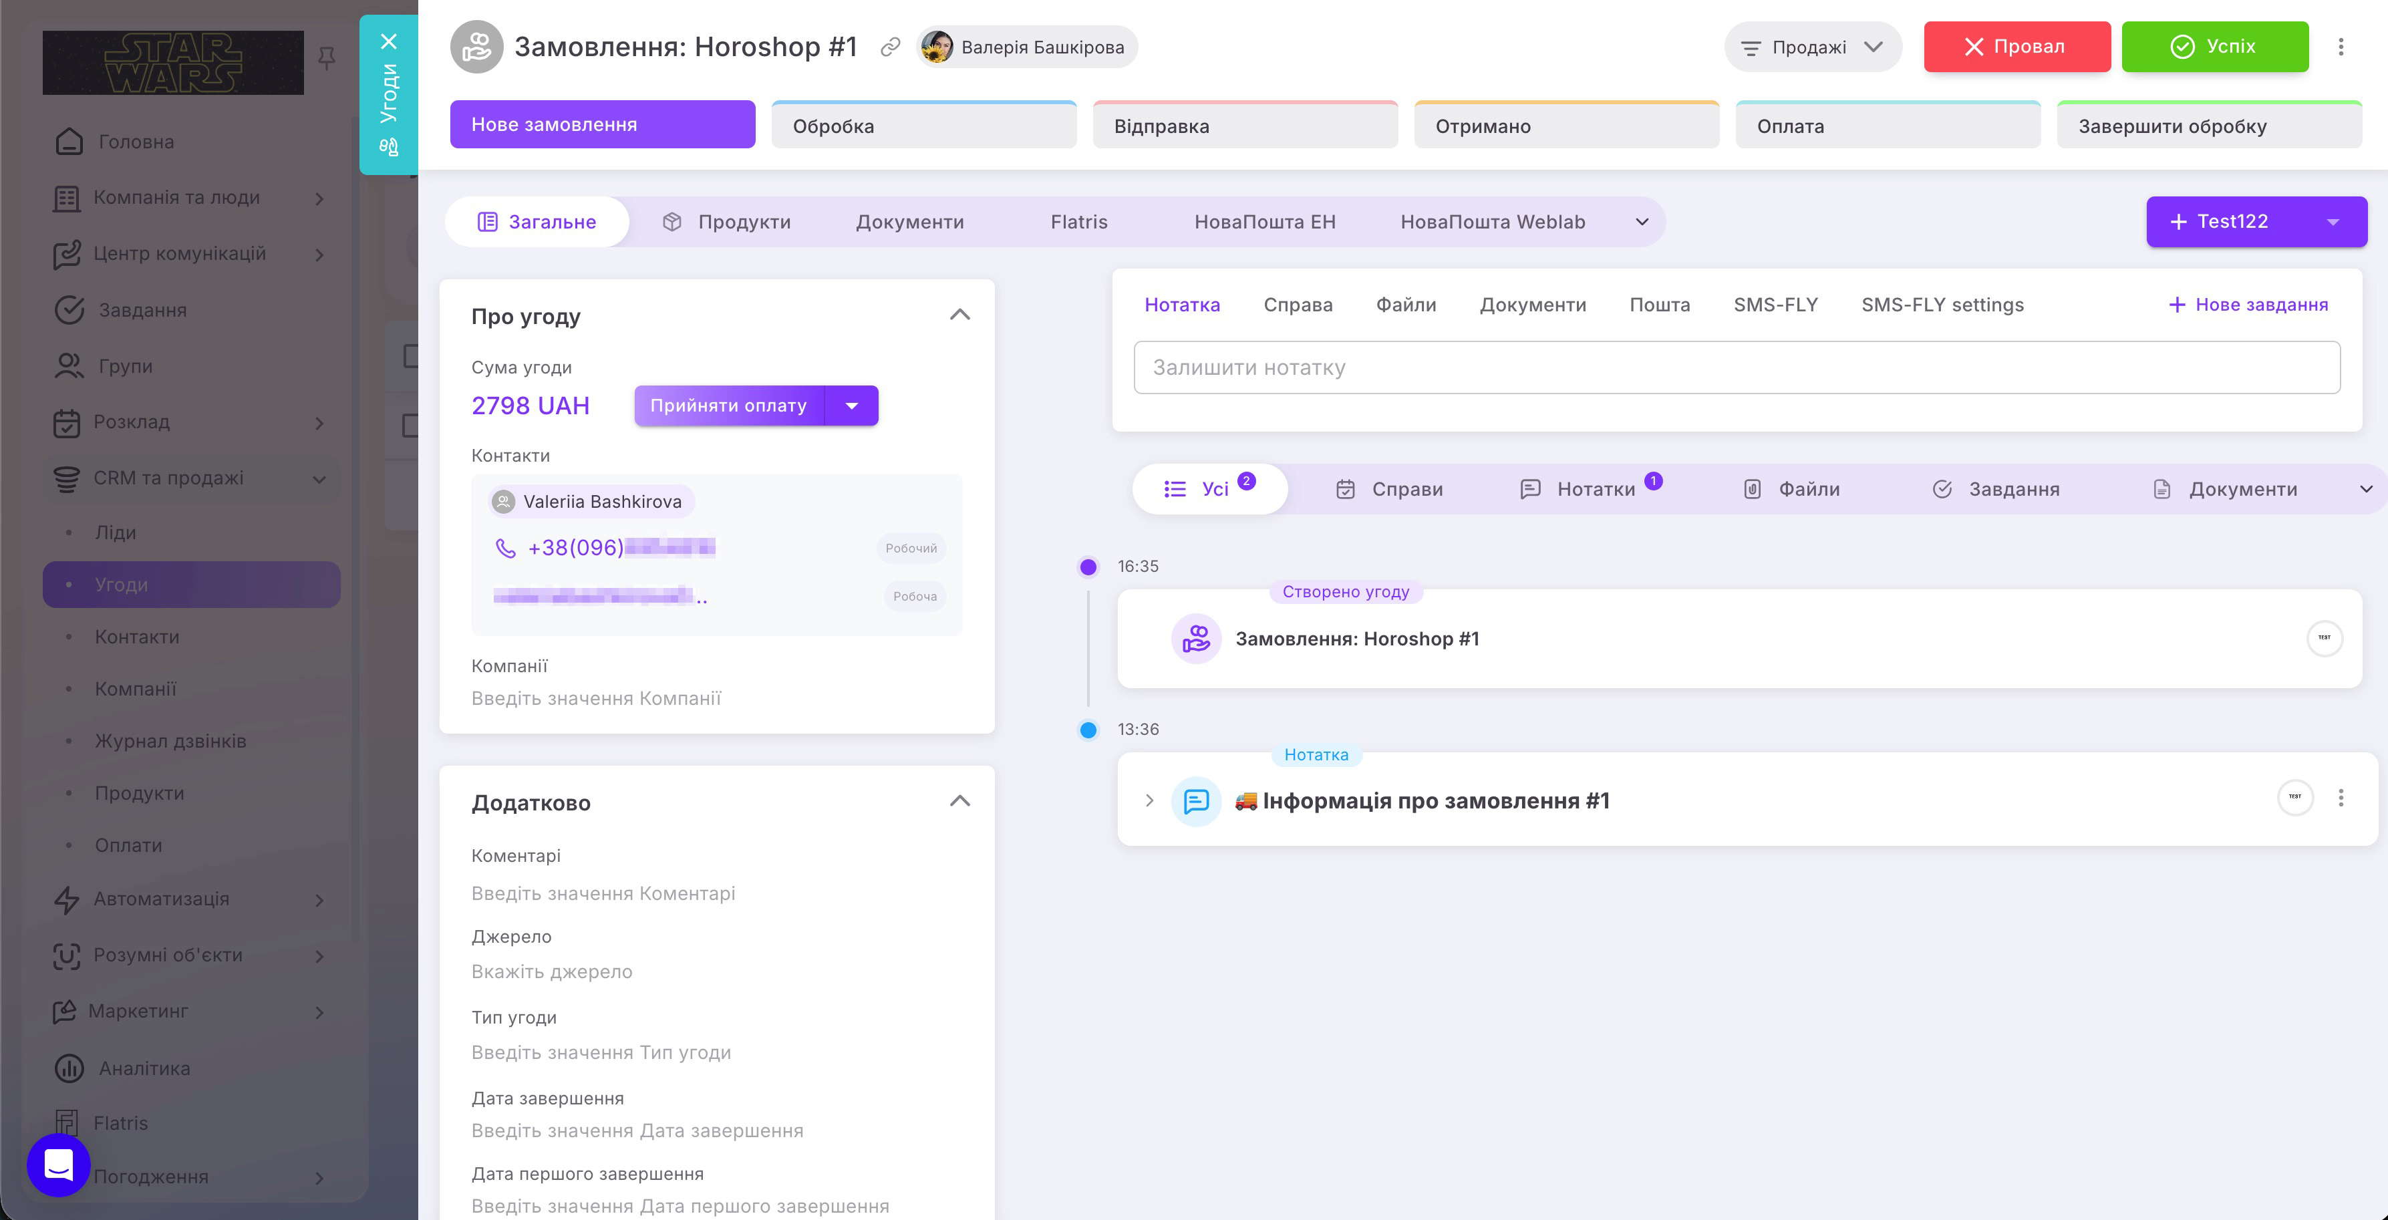The image size is (2388, 1220).
Task: Select the Файли tab in note panel
Action: tap(1405, 304)
